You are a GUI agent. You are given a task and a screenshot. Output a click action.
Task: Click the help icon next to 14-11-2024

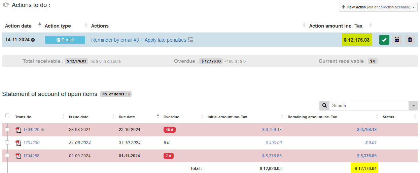33,40
